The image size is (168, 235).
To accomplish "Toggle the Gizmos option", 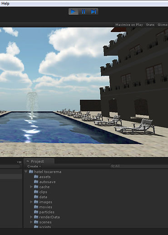I will [163, 25].
